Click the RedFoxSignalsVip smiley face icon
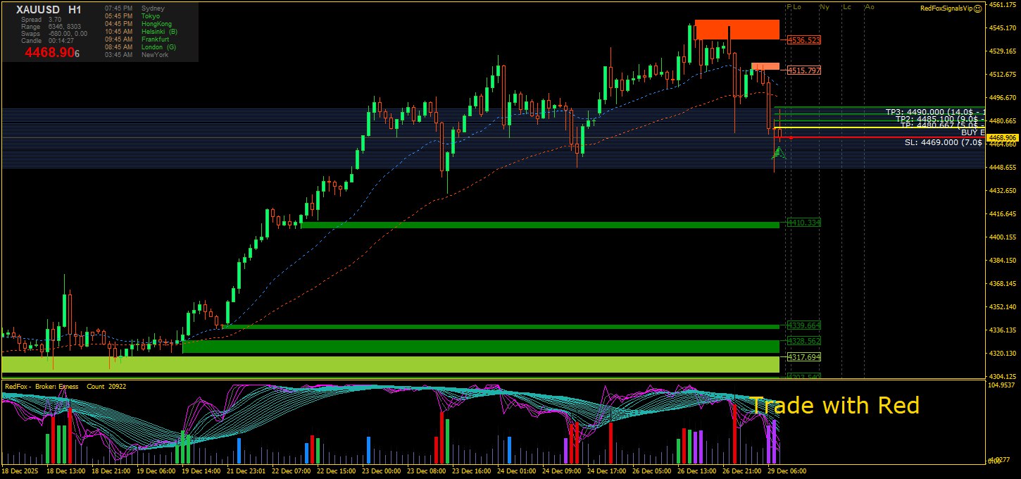 click(978, 8)
